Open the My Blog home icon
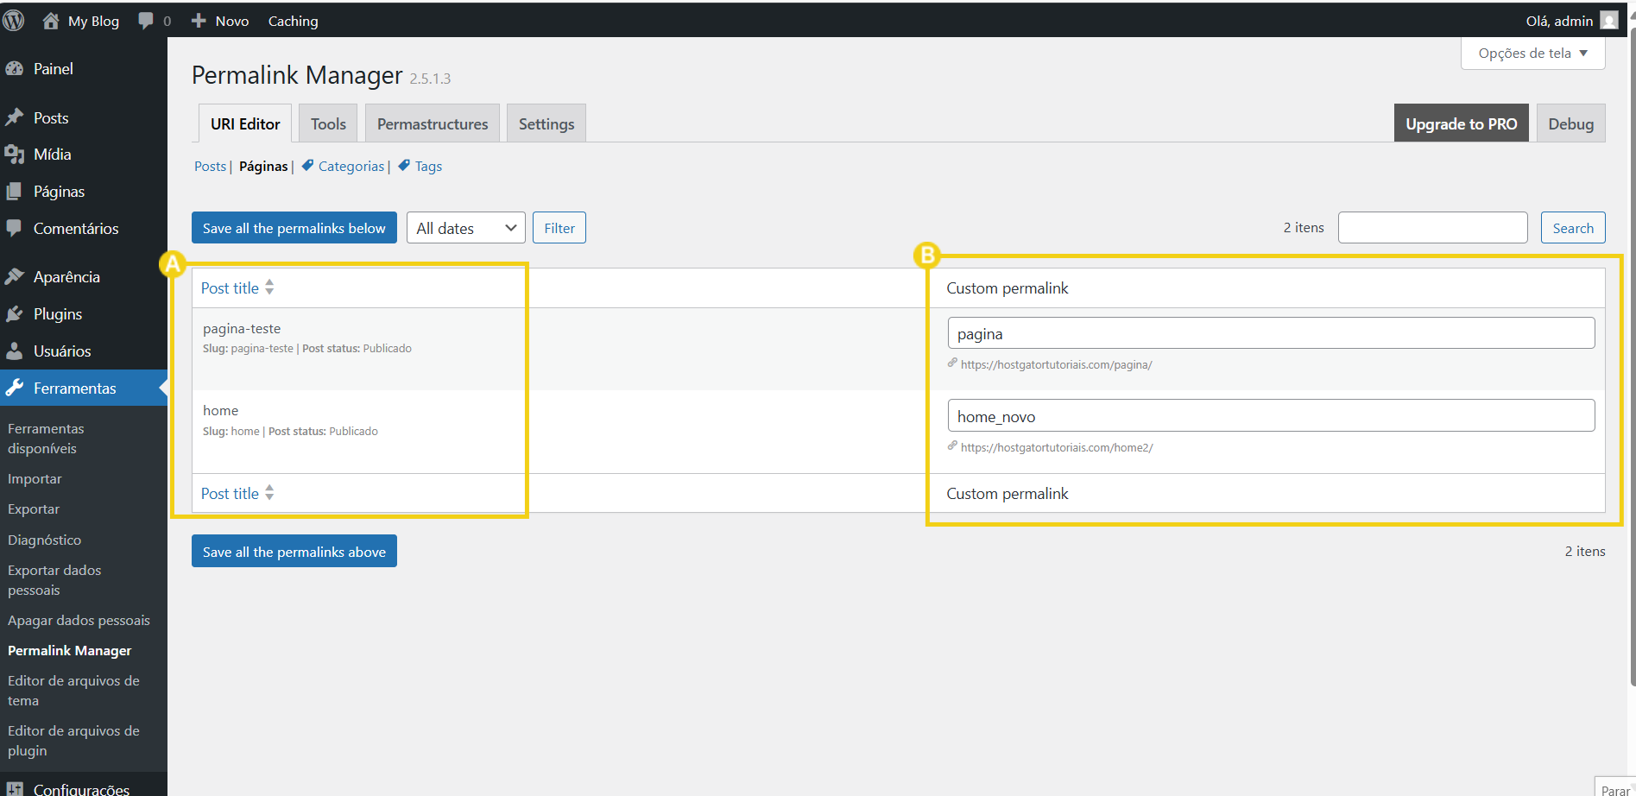 point(51,21)
